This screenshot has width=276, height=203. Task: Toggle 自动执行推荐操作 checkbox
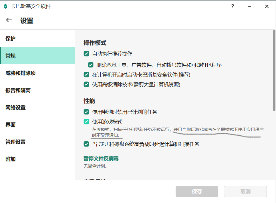(x=86, y=54)
